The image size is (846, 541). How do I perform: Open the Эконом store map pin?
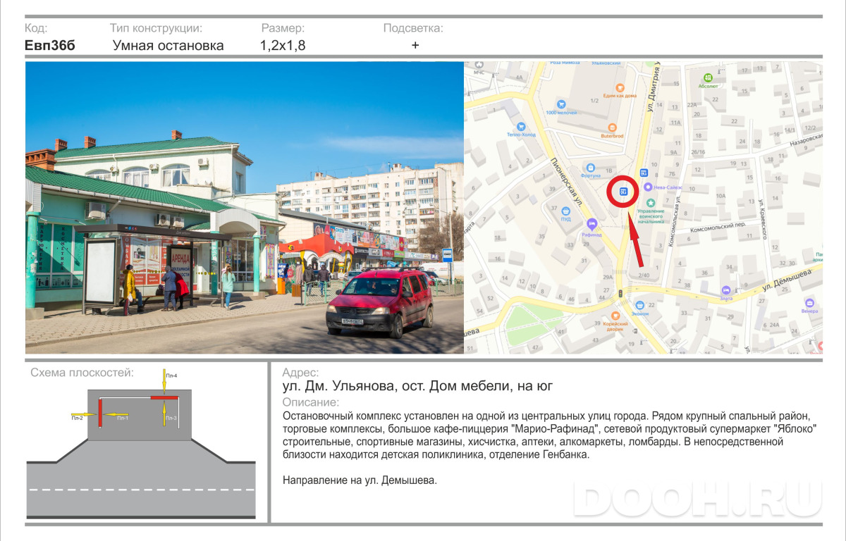point(640,305)
